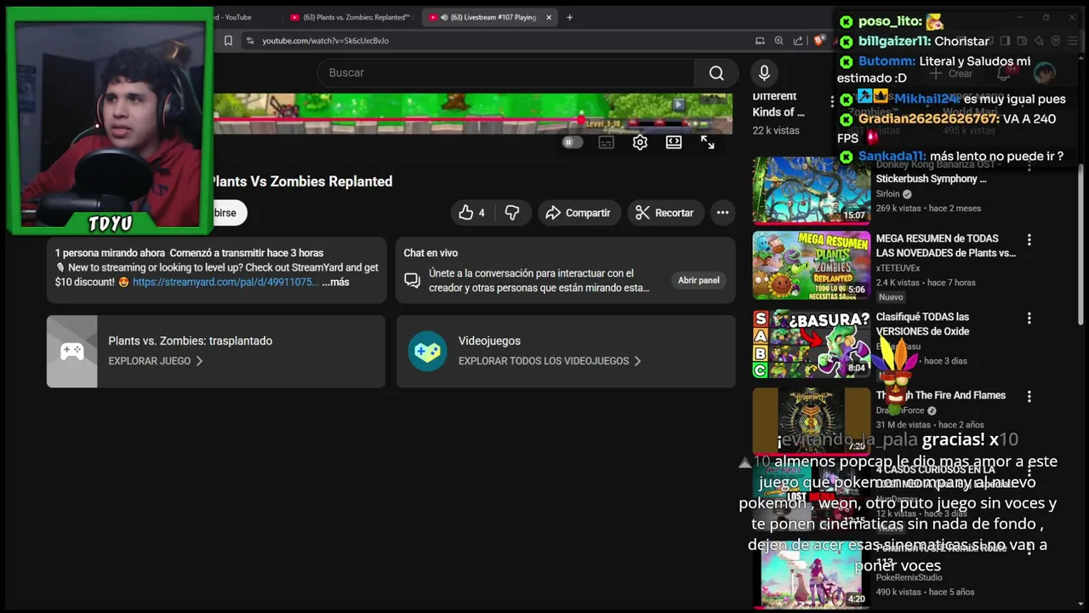The height and width of the screenshot is (613, 1089).
Task: Open options menu for Clasifiqué TODAS video
Action: click(x=1029, y=318)
